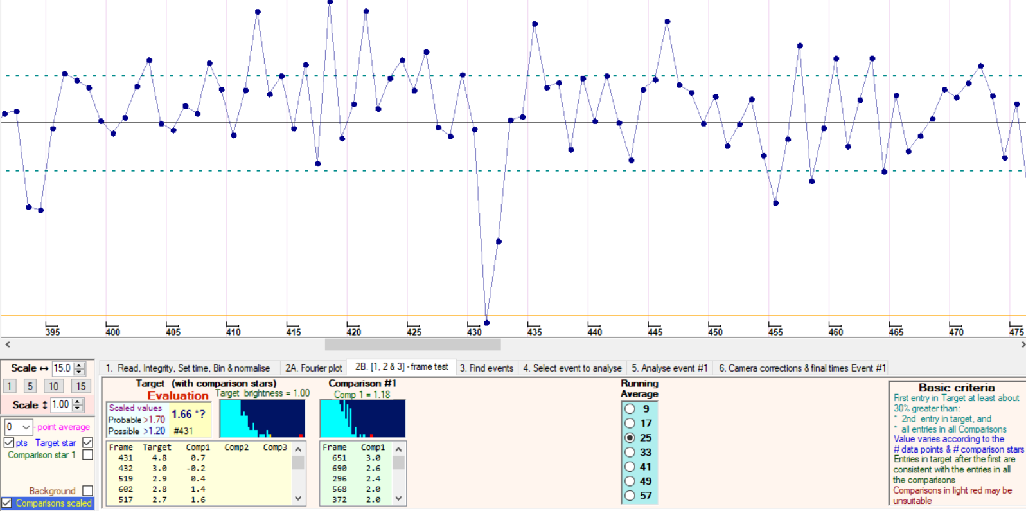Switch to 5. Analyse event #1 tab
Viewport: 1026px width, 511px height.
point(669,368)
